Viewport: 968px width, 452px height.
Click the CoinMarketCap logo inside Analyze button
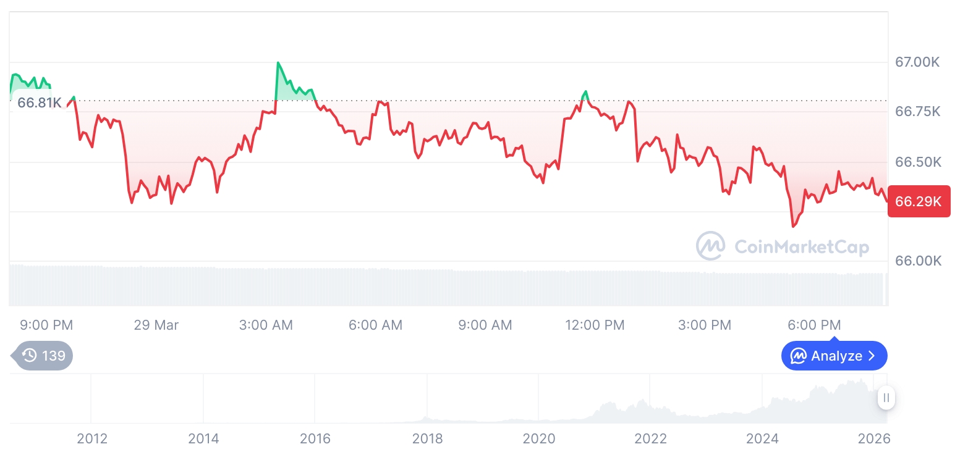pos(799,356)
